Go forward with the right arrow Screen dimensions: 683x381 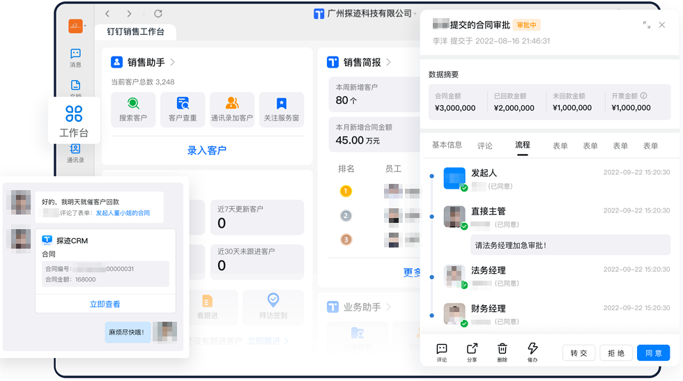point(129,14)
